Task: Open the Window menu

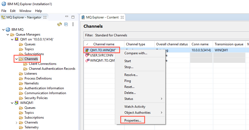Action: (25, 11)
